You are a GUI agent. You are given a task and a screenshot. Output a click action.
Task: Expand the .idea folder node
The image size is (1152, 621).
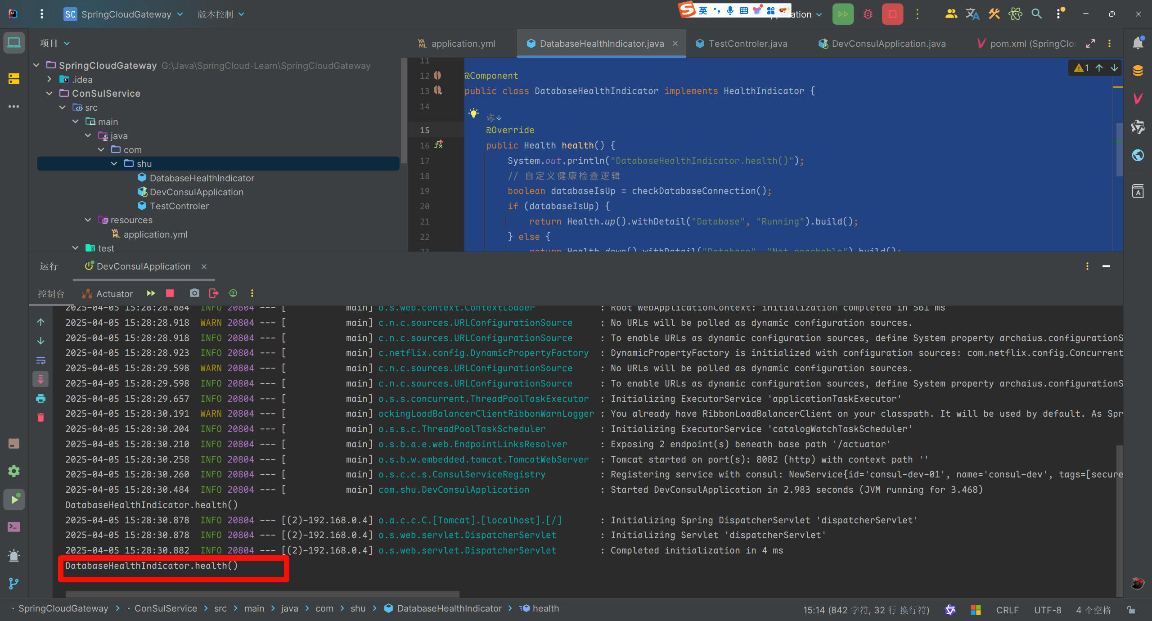49,79
